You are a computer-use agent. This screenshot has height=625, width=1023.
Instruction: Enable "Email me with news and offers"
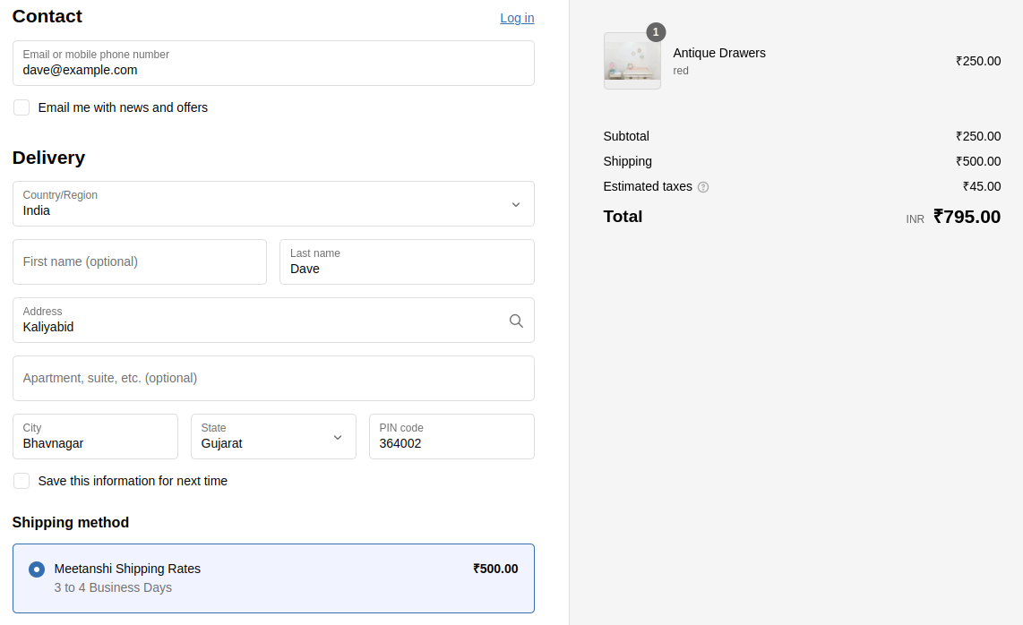coord(21,107)
